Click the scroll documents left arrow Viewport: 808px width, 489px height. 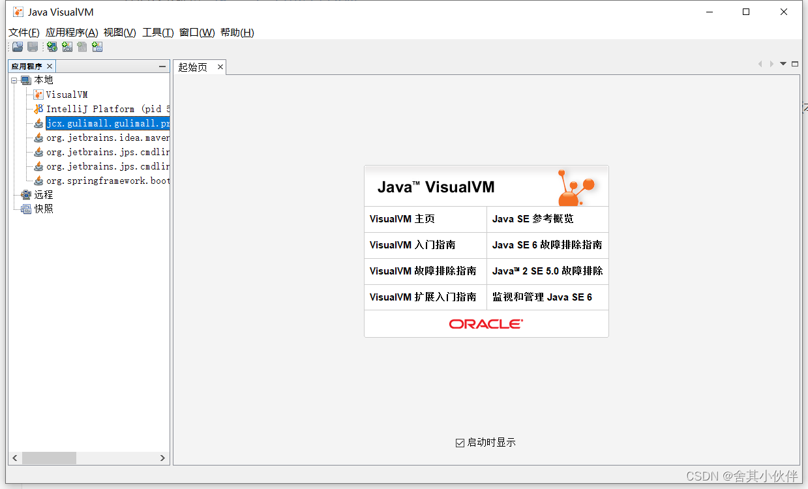[x=760, y=64]
